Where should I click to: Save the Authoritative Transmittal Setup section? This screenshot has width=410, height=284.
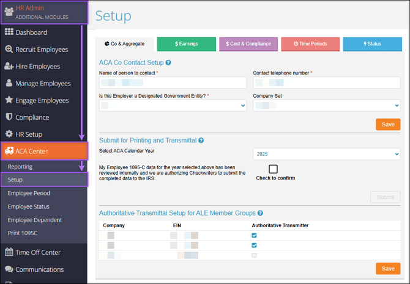pos(388,269)
